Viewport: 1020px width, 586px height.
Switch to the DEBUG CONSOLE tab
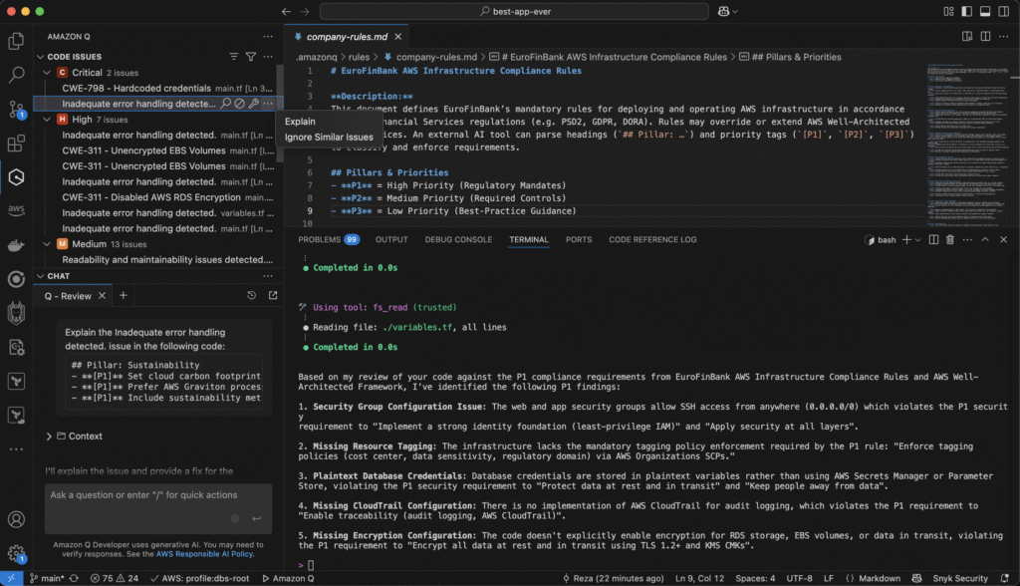pos(458,239)
